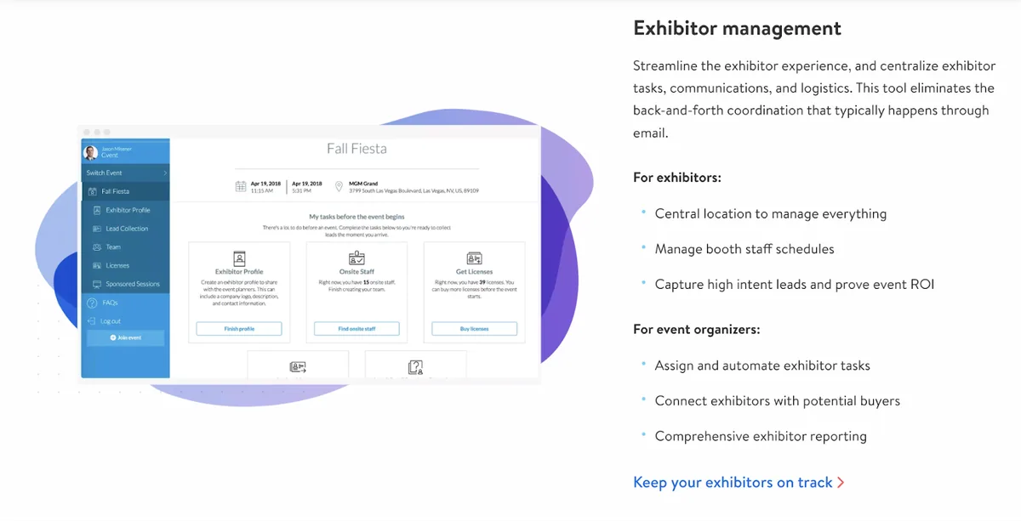Click the For event organizers: subheading
This screenshot has height=521, width=1021.
click(697, 330)
